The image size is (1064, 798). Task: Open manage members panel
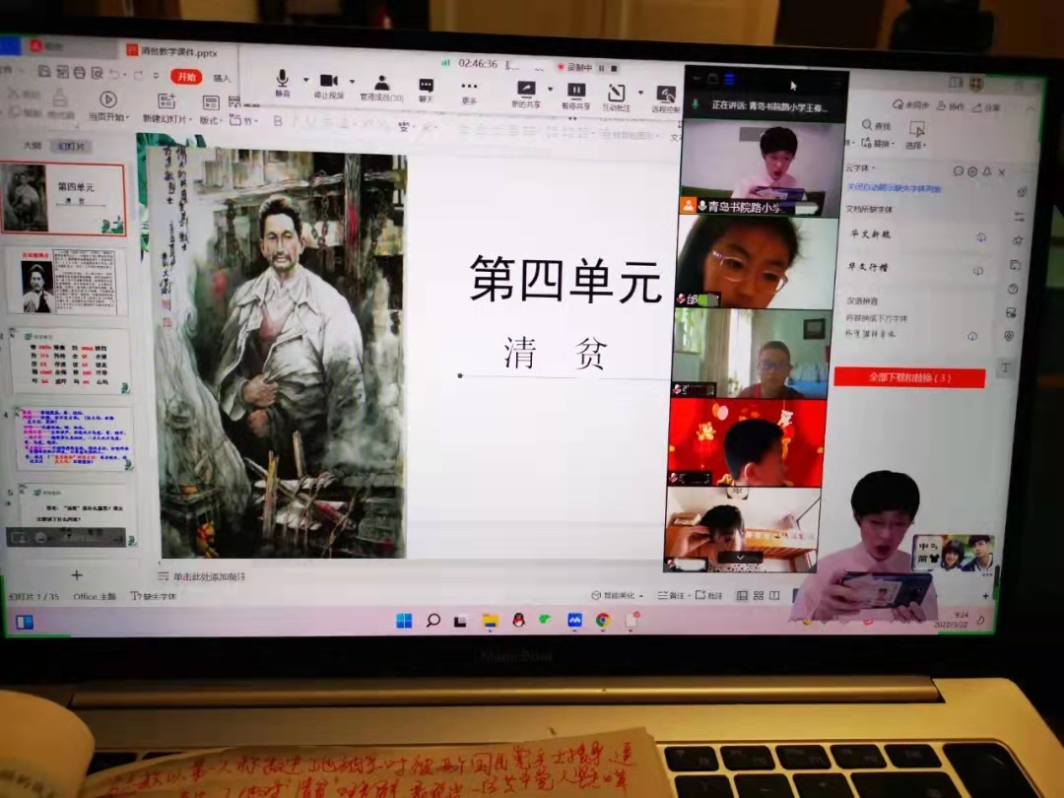382,89
